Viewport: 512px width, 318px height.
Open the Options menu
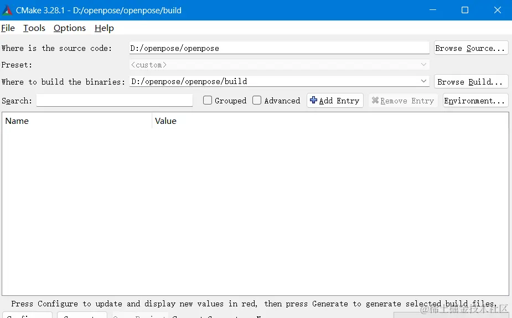(x=70, y=28)
